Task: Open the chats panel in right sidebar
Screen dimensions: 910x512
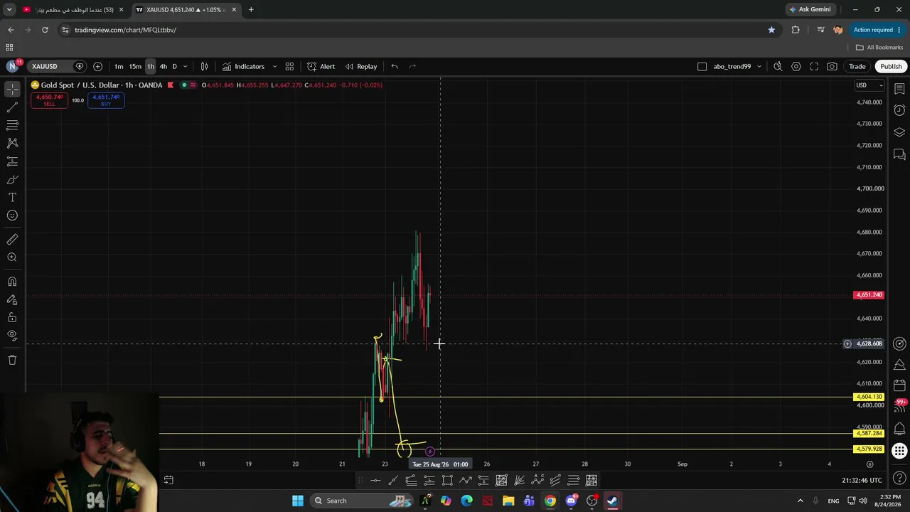Action: pos(899,154)
